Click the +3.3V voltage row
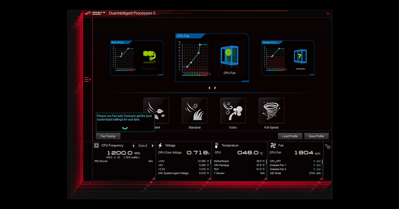 pyautogui.click(x=184, y=170)
